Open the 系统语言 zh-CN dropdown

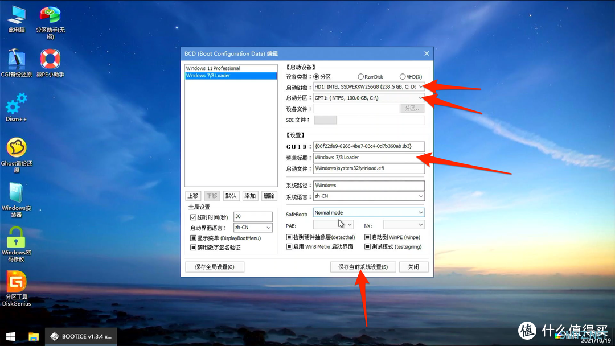[368, 196]
